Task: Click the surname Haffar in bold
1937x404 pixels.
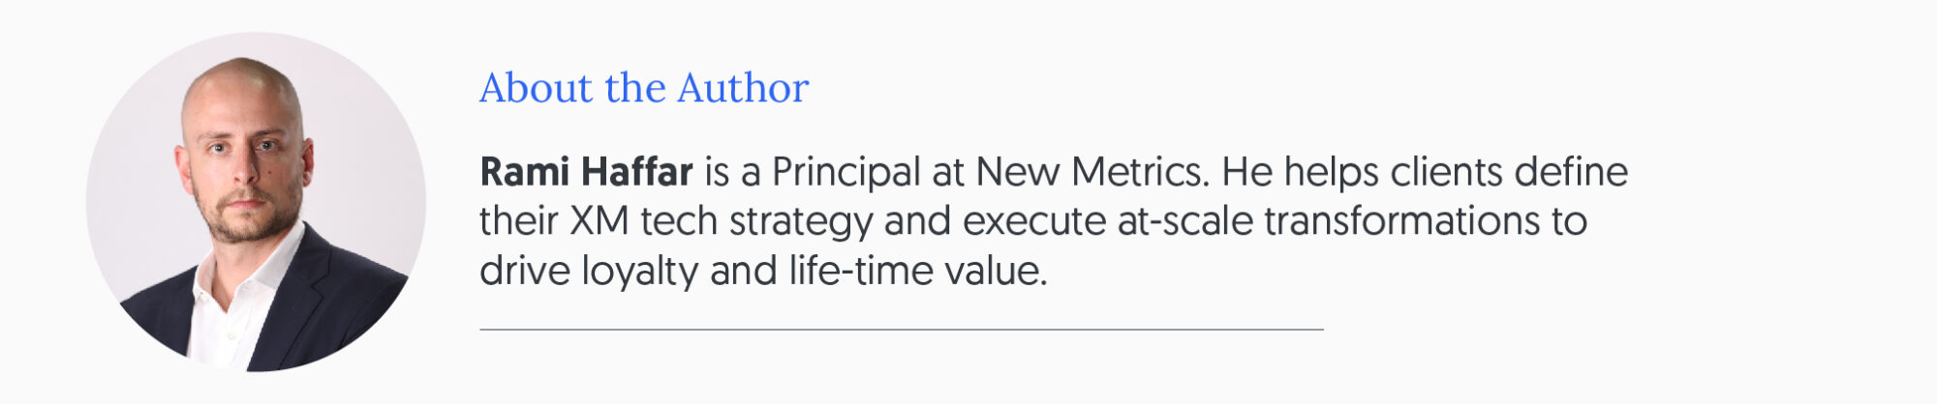Action: point(637,172)
